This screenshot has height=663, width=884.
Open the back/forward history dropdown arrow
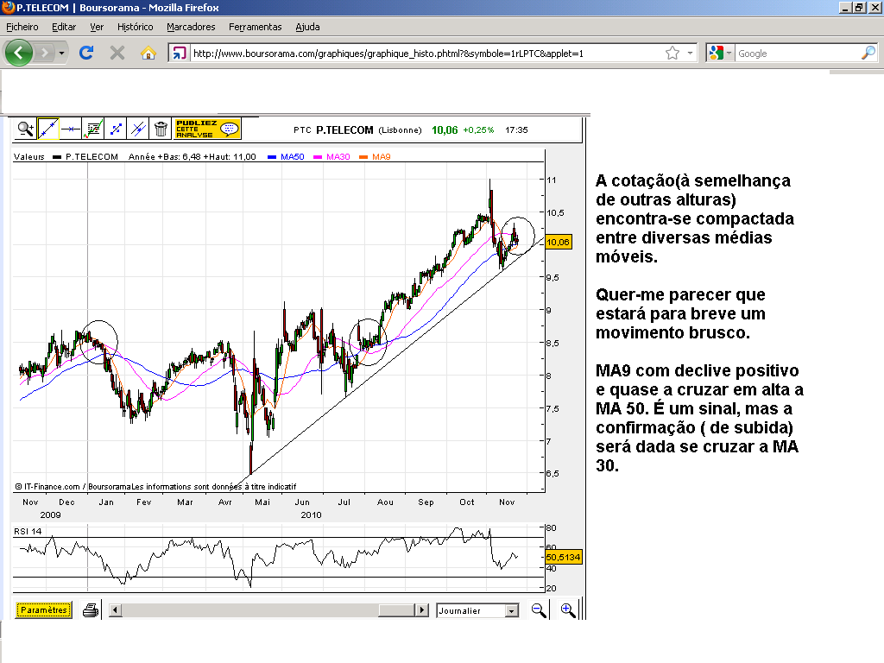[x=61, y=53]
